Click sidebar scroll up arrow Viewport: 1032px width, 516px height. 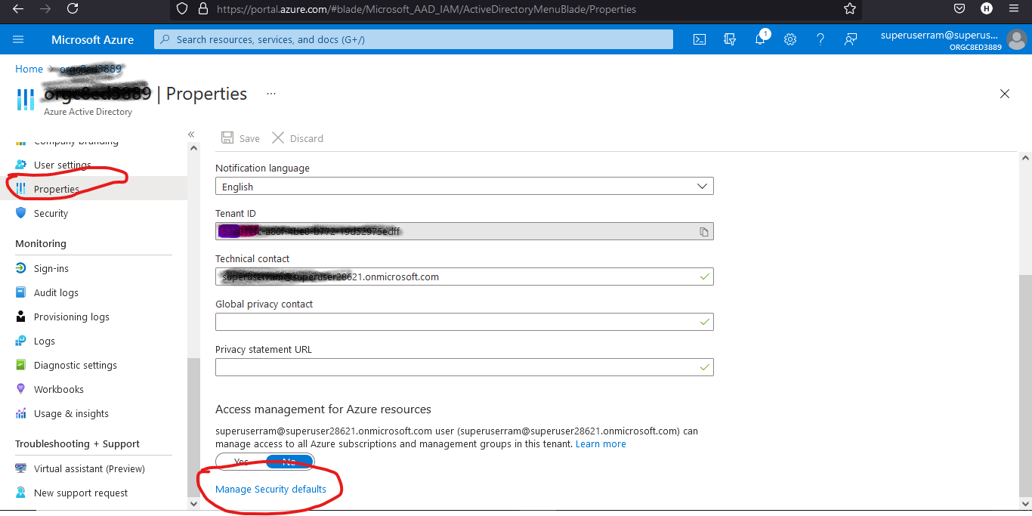pos(193,149)
